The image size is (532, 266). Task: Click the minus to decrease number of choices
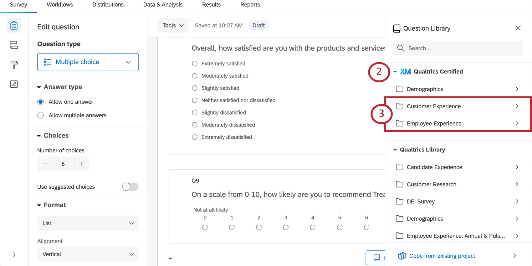(45, 164)
